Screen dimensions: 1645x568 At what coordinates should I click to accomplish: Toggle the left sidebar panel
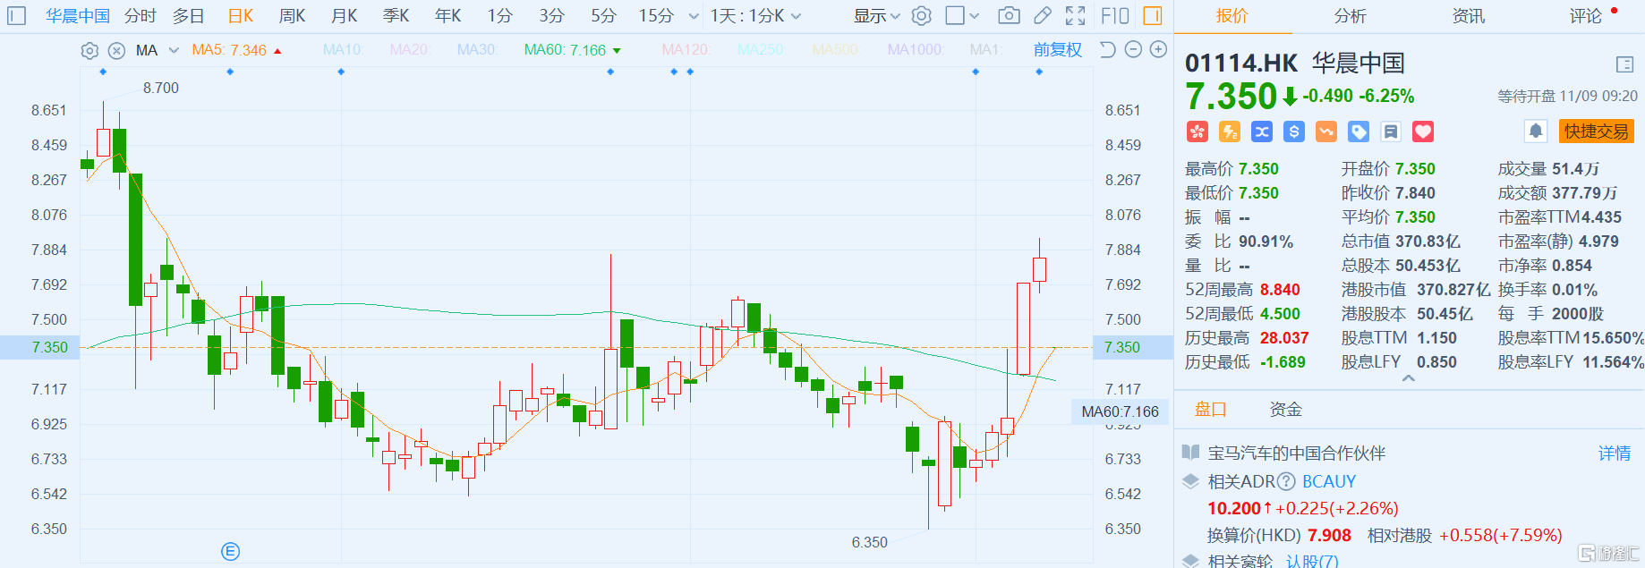coord(17,15)
